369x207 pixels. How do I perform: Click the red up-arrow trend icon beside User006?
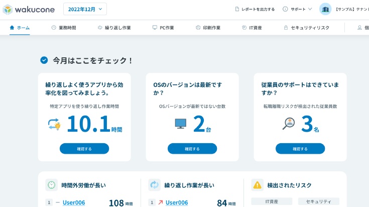pyautogui.click(x=161, y=202)
